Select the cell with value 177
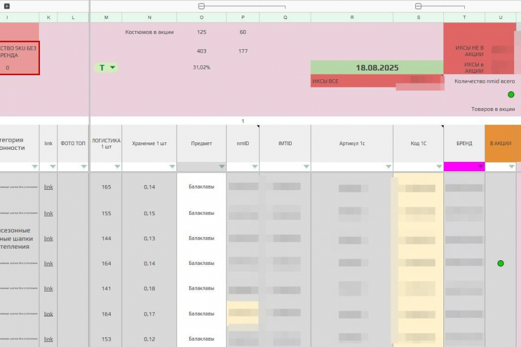Screen dimensions: 521x347 (x=243, y=51)
